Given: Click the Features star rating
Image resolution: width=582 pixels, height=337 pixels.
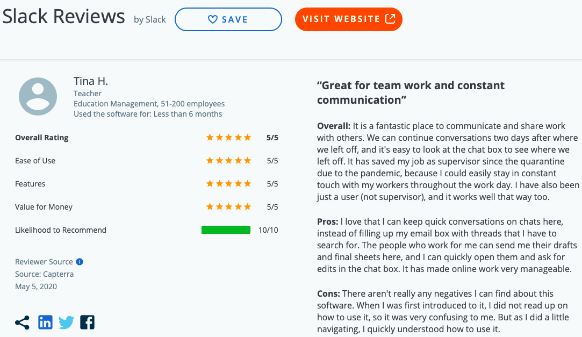Looking at the screenshot, I should point(228,184).
